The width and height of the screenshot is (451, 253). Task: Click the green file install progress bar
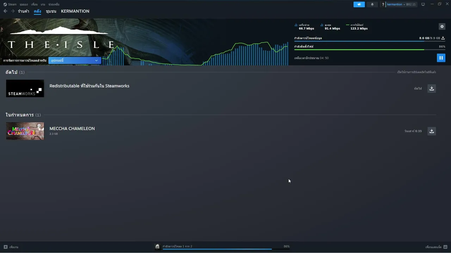pyautogui.click(x=370, y=50)
